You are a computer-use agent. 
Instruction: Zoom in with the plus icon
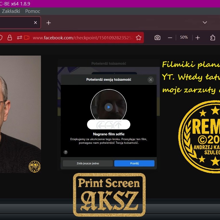[198, 38]
